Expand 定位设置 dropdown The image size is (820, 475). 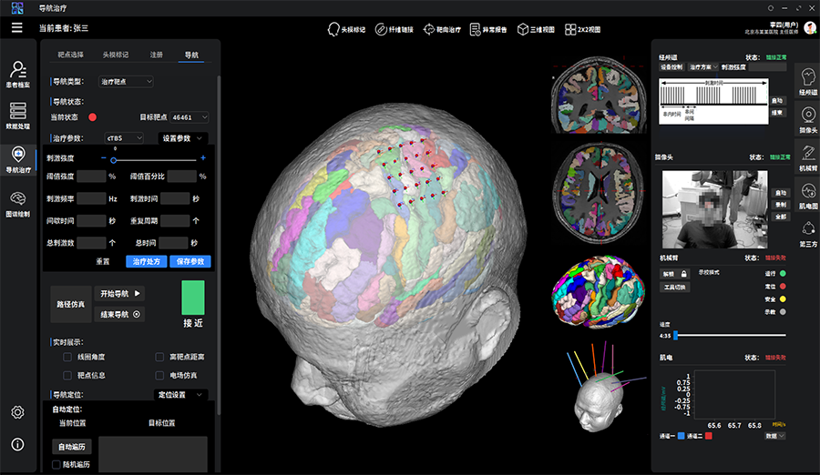(x=180, y=395)
